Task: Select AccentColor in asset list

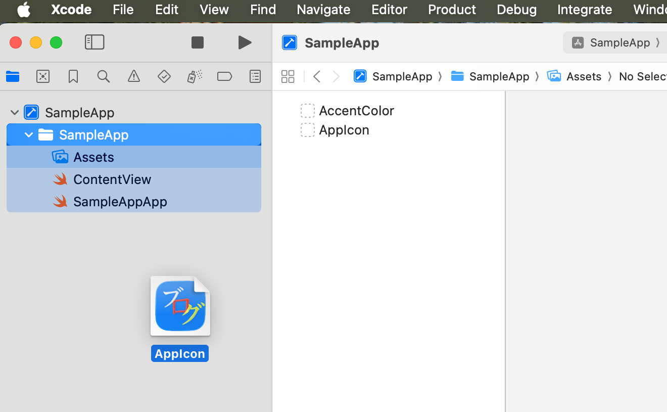Action: tap(356, 111)
